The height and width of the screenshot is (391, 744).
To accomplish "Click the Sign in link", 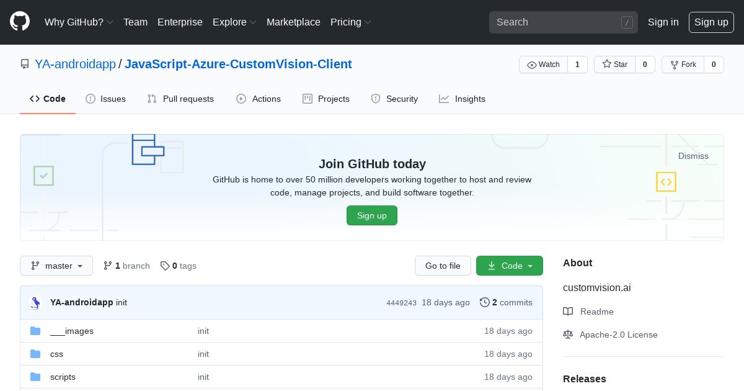I will [x=663, y=22].
